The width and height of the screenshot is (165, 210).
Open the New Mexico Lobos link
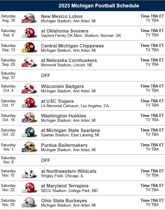(x=62, y=16)
